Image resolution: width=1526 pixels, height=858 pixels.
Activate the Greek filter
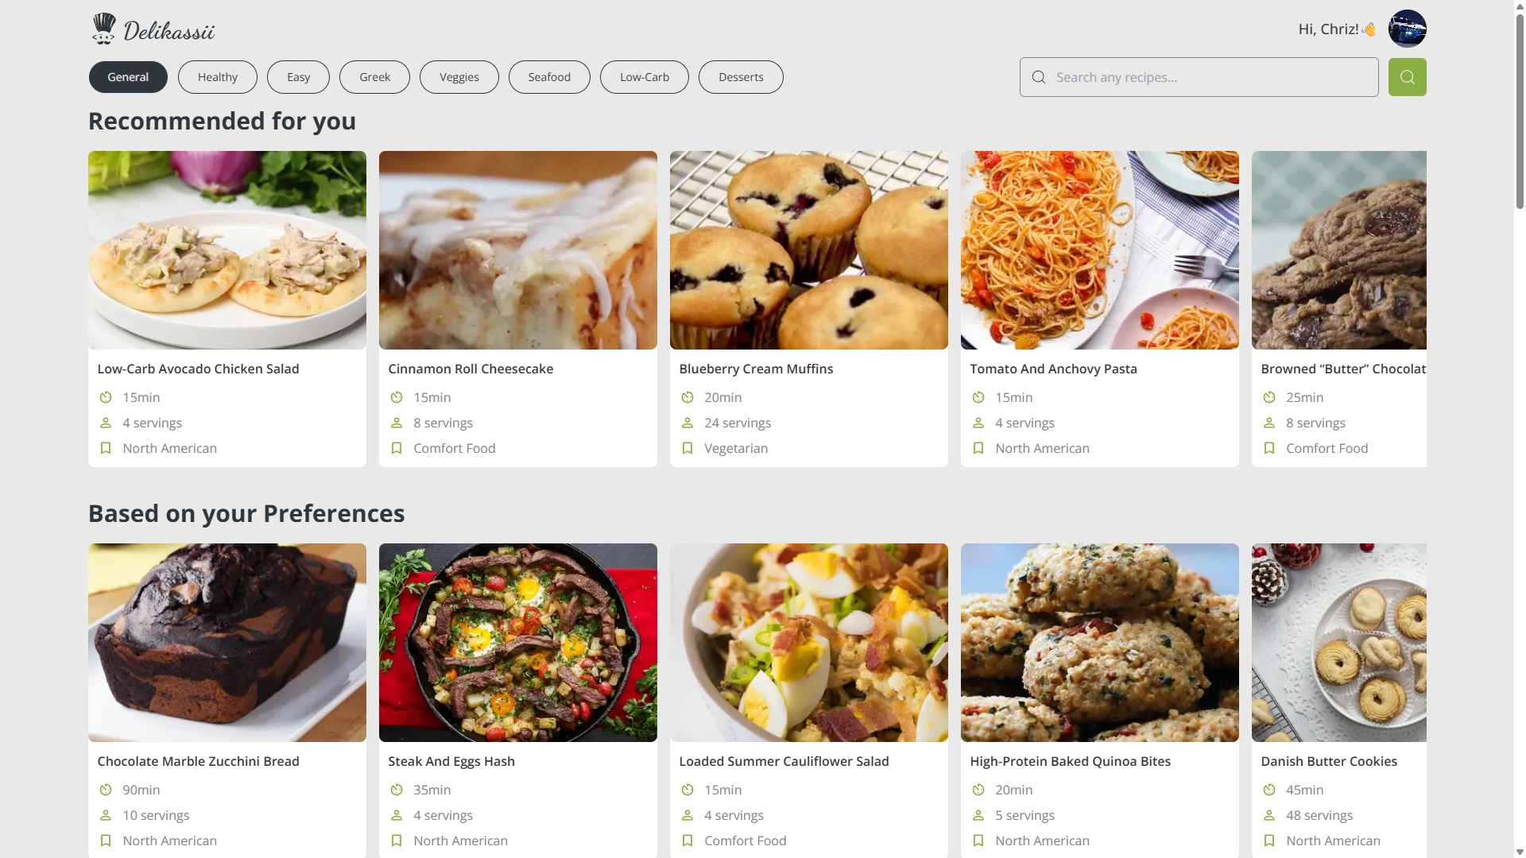point(374,77)
